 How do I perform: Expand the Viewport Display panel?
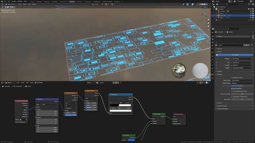222,106
